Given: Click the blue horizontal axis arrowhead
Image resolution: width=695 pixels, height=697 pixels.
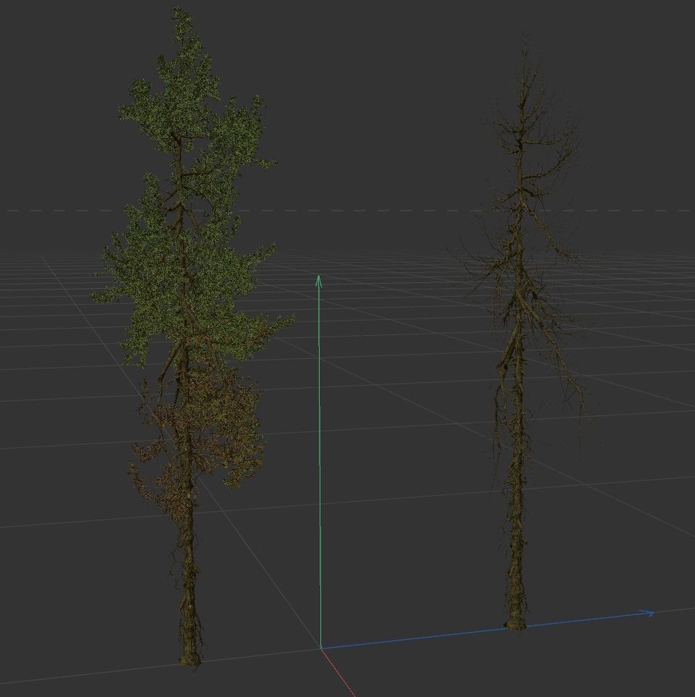Looking at the screenshot, I should (647, 614).
